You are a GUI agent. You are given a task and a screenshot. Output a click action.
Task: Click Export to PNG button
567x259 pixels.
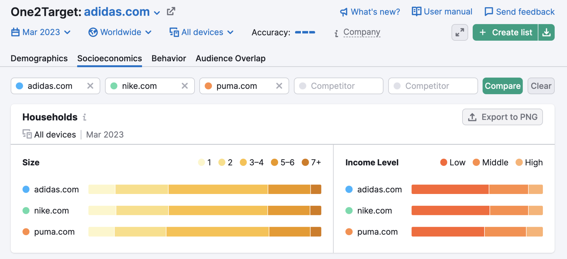[502, 117]
